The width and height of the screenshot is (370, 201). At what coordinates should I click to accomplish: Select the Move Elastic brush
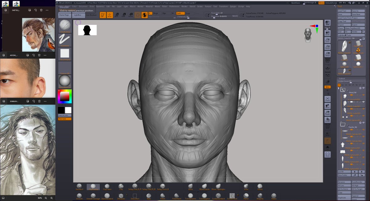click(x=204, y=187)
